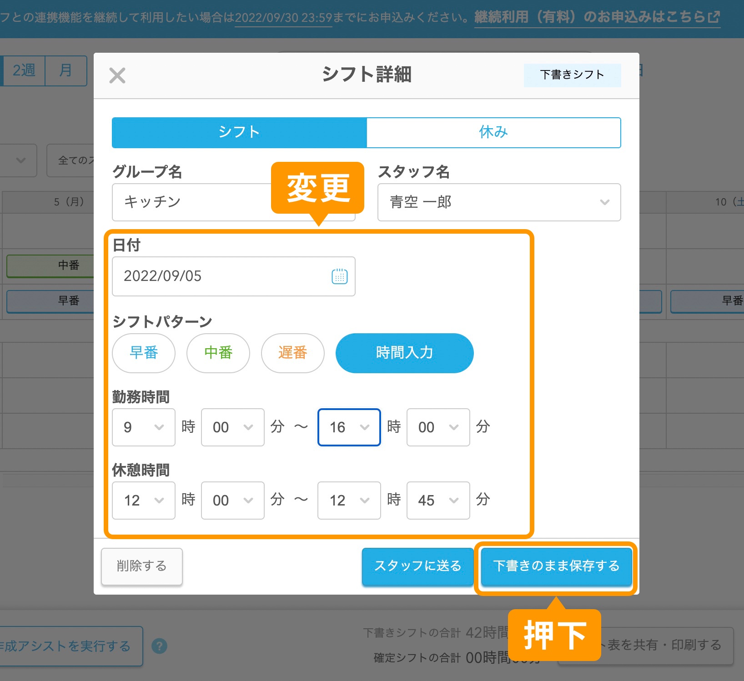Open the calendar icon in the 日付 field

pyautogui.click(x=338, y=276)
